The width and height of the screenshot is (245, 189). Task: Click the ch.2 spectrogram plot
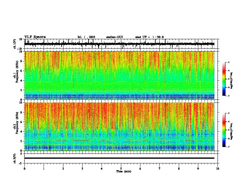tap(119, 127)
